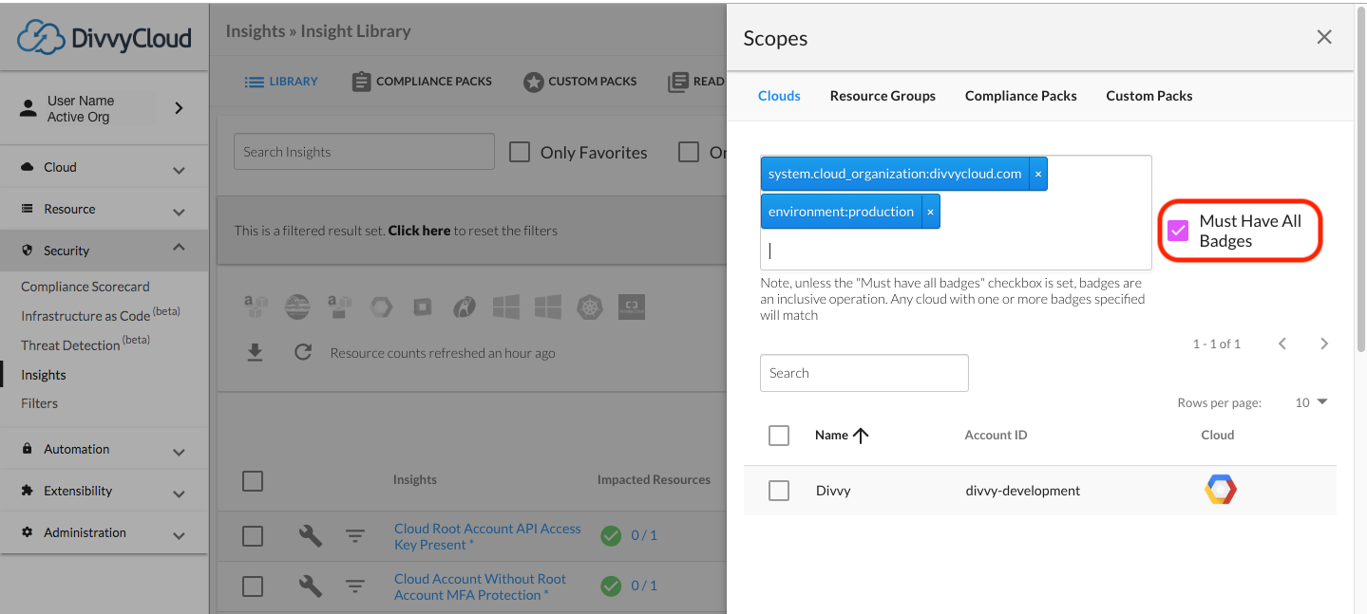Image resolution: width=1367 pixels, height=614 pixels.
Task: Click the first AWS cubes icon before the seal
Action: [x=256, y=307]
